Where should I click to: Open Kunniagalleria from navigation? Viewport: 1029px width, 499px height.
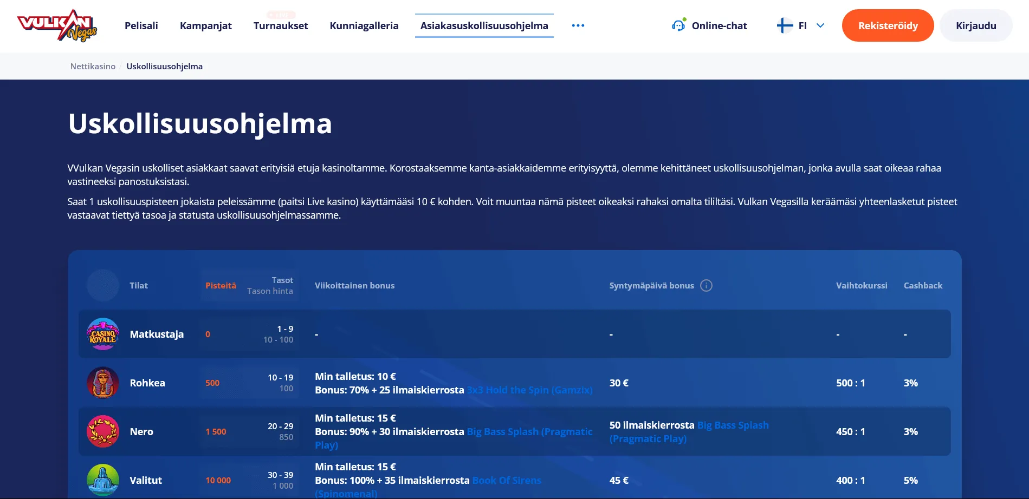tap(364, 25)
